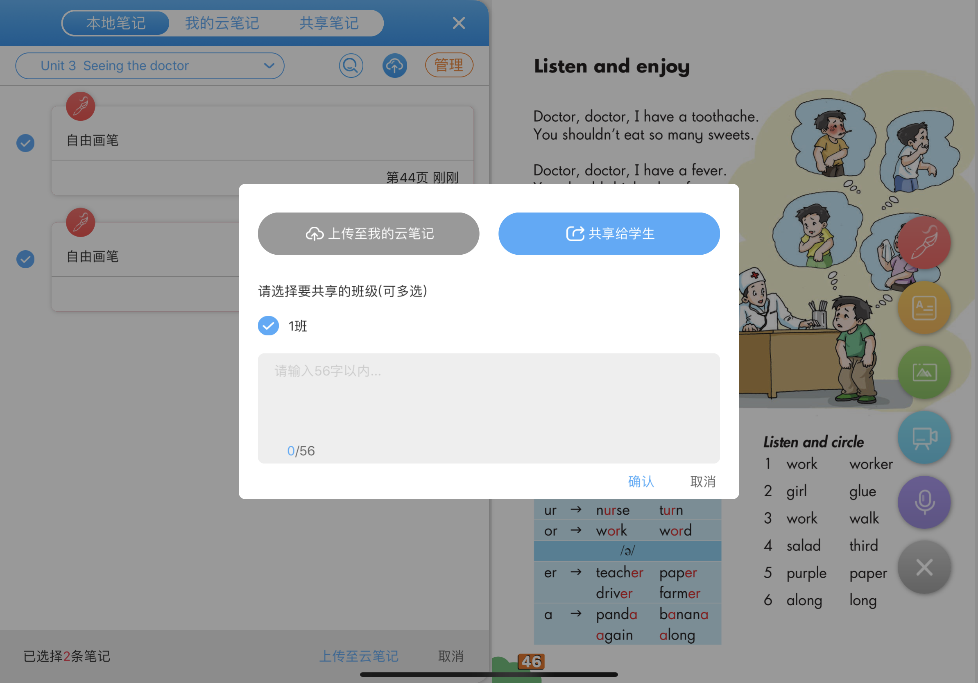Click the 管理 manage button
Viewport: 978px width, 683px height.
point(448,65)
